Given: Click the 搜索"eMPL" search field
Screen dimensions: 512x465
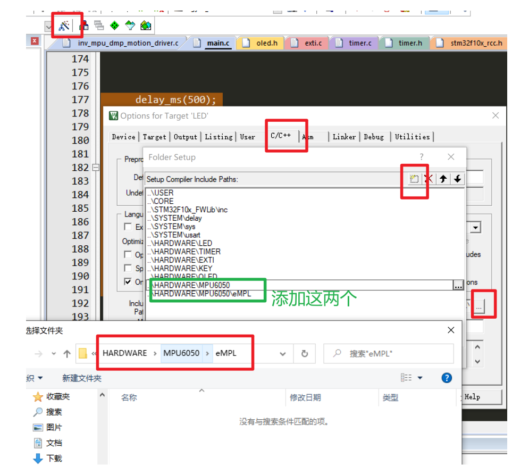Looking at the screenshot, I should (388, 354).
